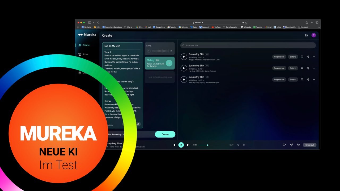The image size is (340, 191).
Task: Add current track to cart in player bar
Action: (x=299, y=145)
